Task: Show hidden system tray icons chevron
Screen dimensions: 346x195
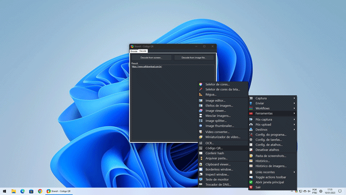Action: tap(292, 191)
